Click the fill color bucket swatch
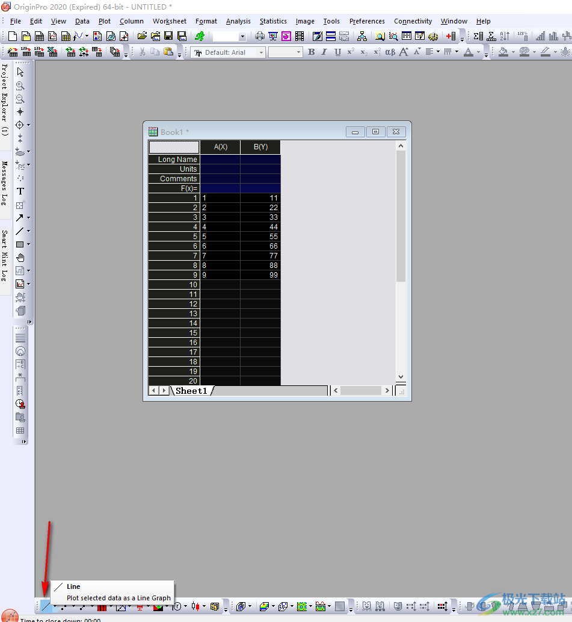The image size is (572, 622). (x=503, y=52)
